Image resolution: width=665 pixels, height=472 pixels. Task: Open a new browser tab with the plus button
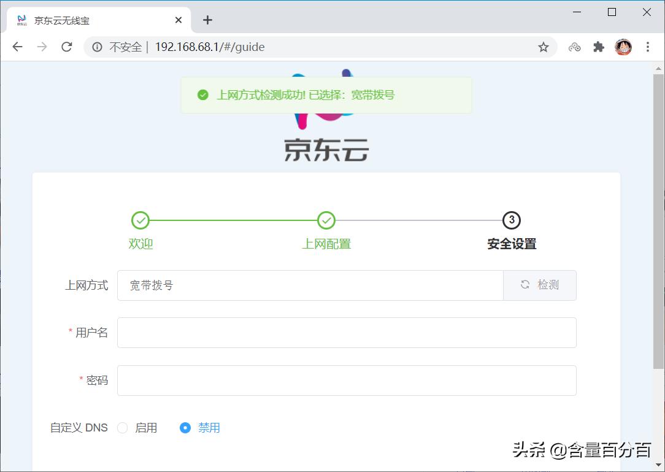(x=207, y=20)
